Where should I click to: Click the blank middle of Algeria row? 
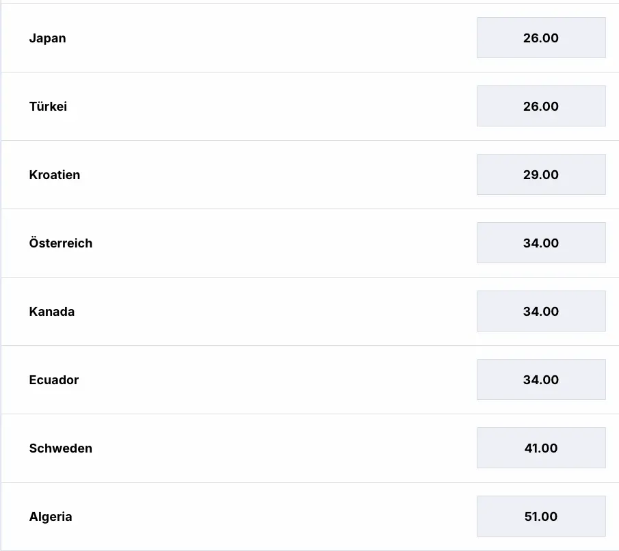[x=274, y=516]
